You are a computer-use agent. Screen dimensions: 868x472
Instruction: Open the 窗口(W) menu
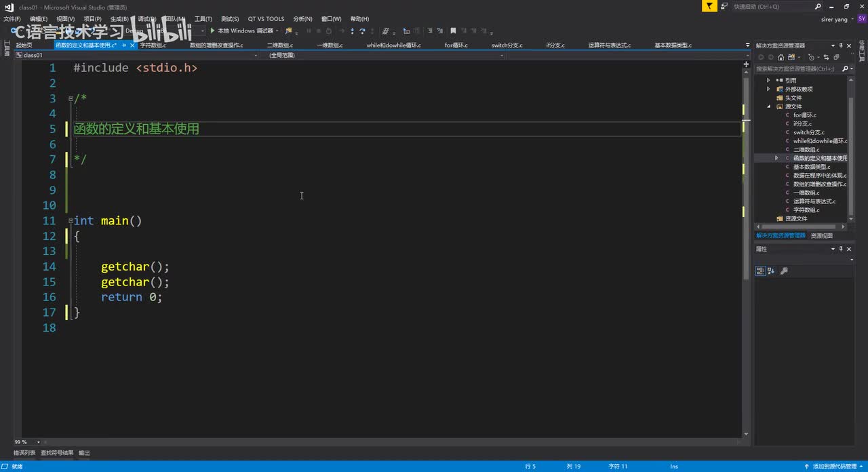(331, 19)
